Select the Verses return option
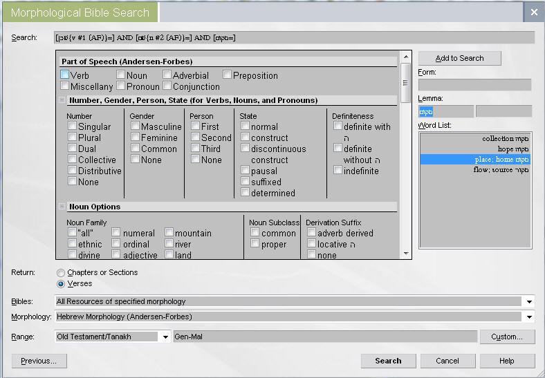The height and width of the screenshot is (378, 545). pos(61,284)
